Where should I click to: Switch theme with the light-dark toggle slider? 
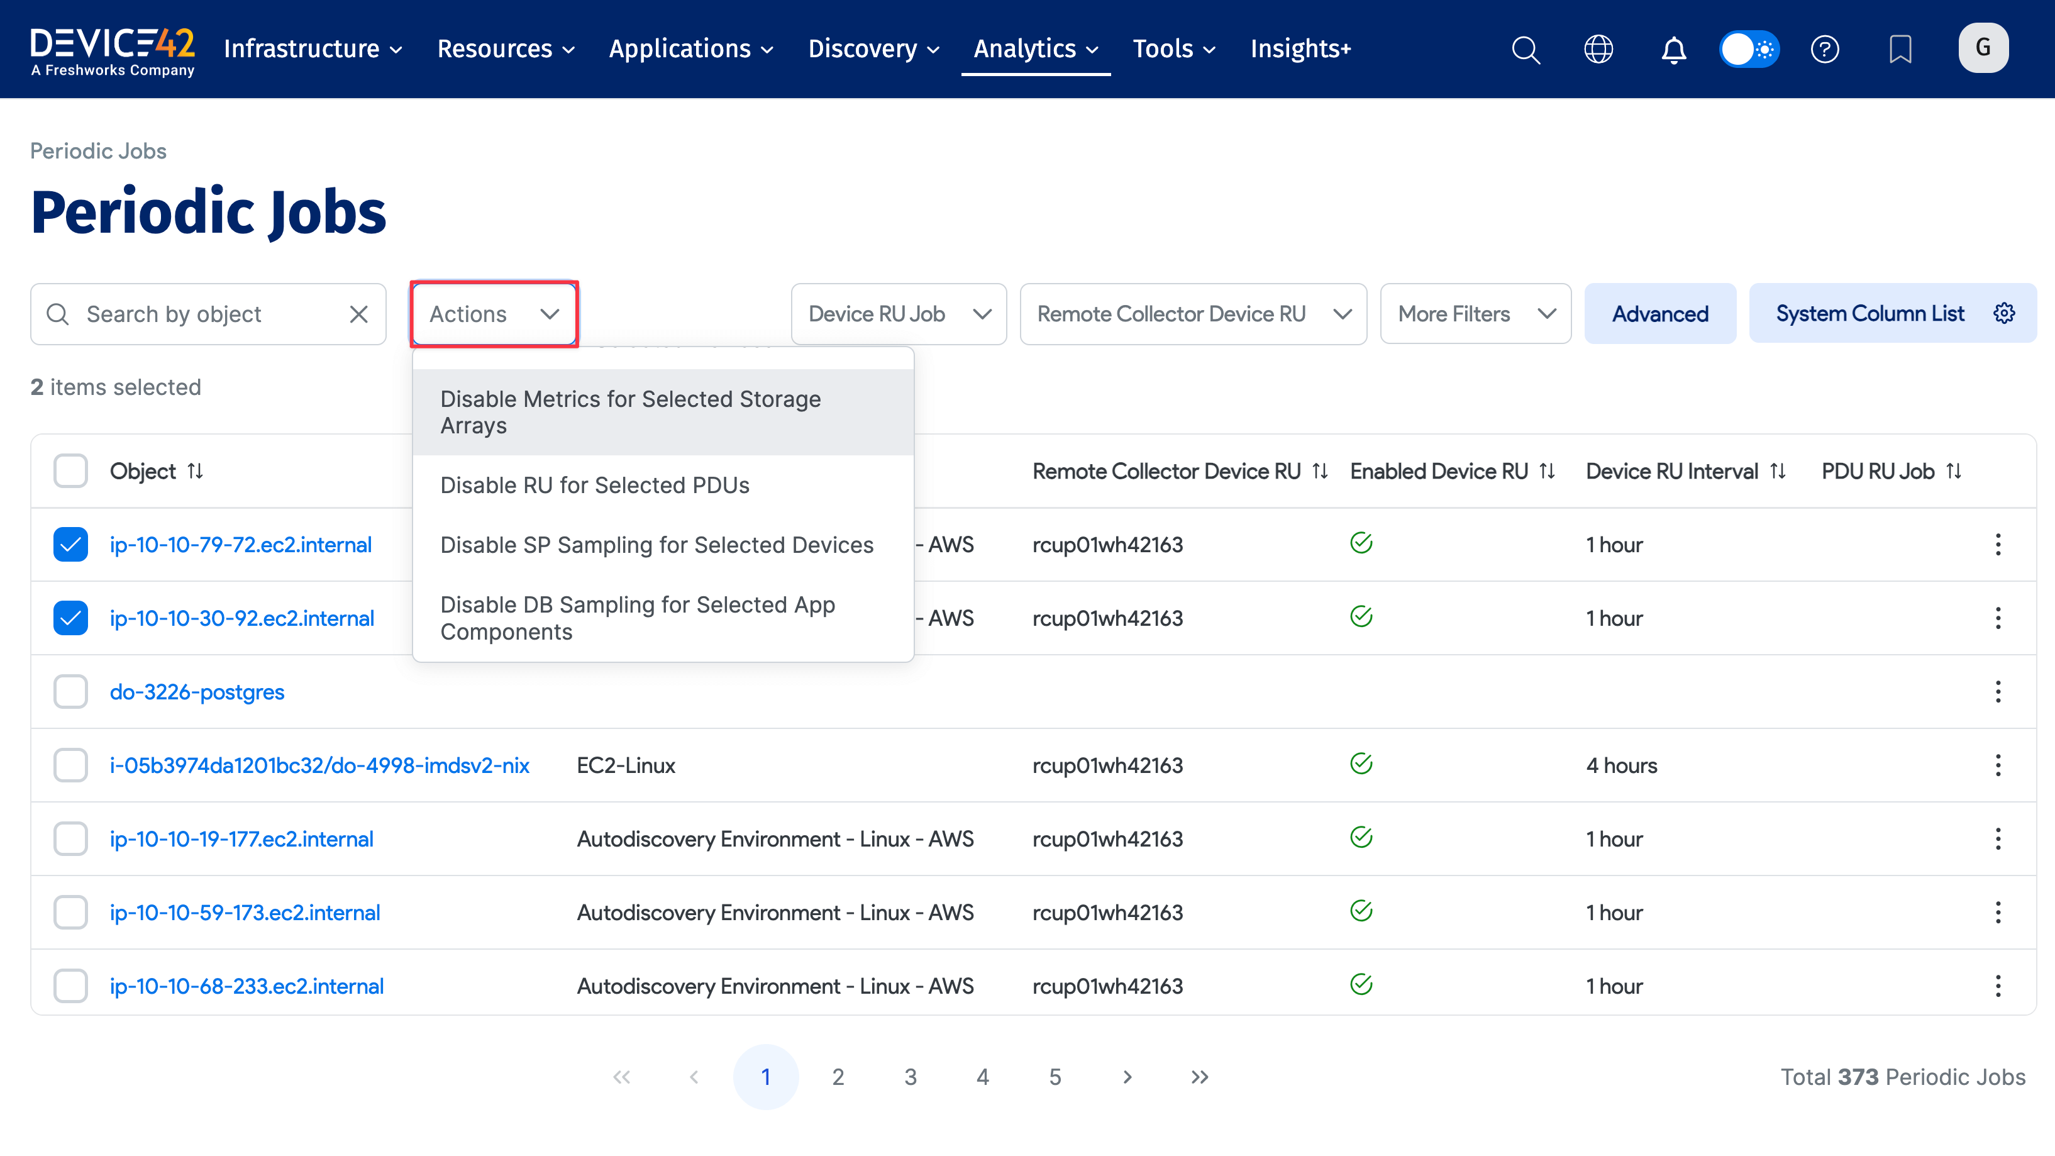click(1749, 48)
